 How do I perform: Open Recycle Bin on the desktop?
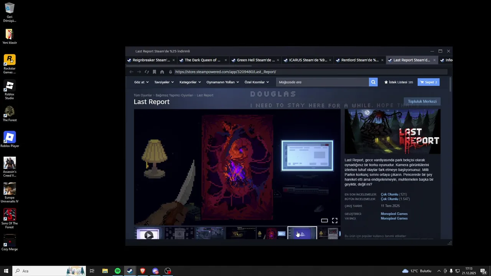pos(10,12)
